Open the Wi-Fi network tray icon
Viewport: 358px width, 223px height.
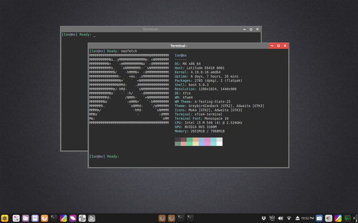coord(289,219)
